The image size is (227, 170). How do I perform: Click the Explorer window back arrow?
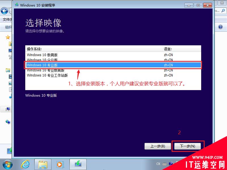click(4, 11)
